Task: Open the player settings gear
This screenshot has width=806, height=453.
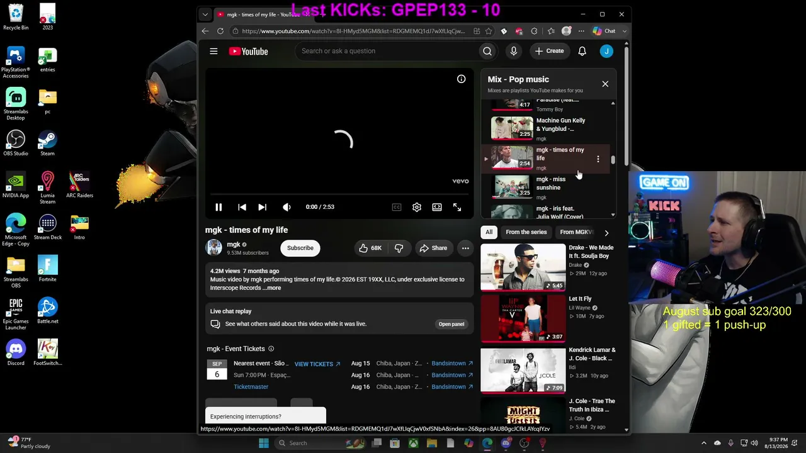Action: point(417,207)
